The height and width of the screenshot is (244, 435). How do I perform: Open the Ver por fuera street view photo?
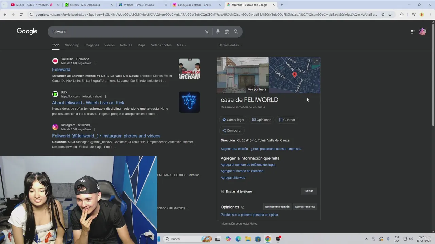pyautogui.click(x=243, y=75)
